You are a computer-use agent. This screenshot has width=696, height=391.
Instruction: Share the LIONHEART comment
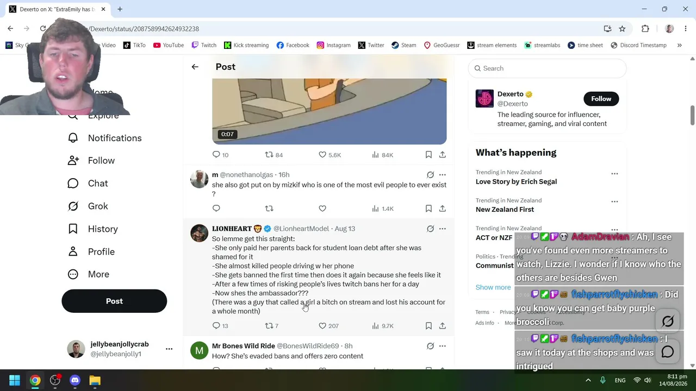tap(443, 326)
